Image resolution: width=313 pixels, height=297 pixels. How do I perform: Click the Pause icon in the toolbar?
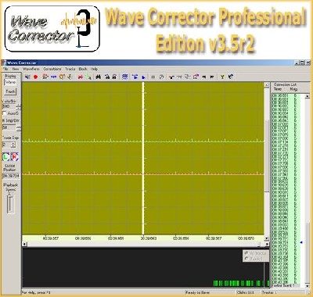point(153,77)
